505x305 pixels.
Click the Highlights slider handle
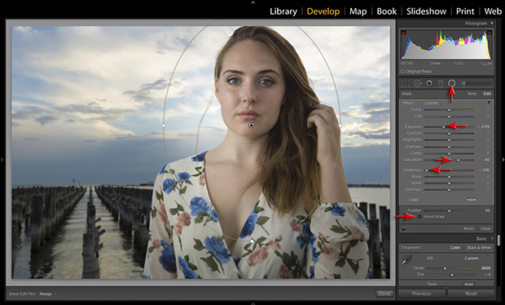click(x=450, y=140)
